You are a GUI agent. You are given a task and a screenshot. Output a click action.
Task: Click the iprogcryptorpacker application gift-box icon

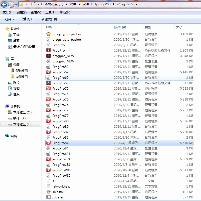click(48, 34)
